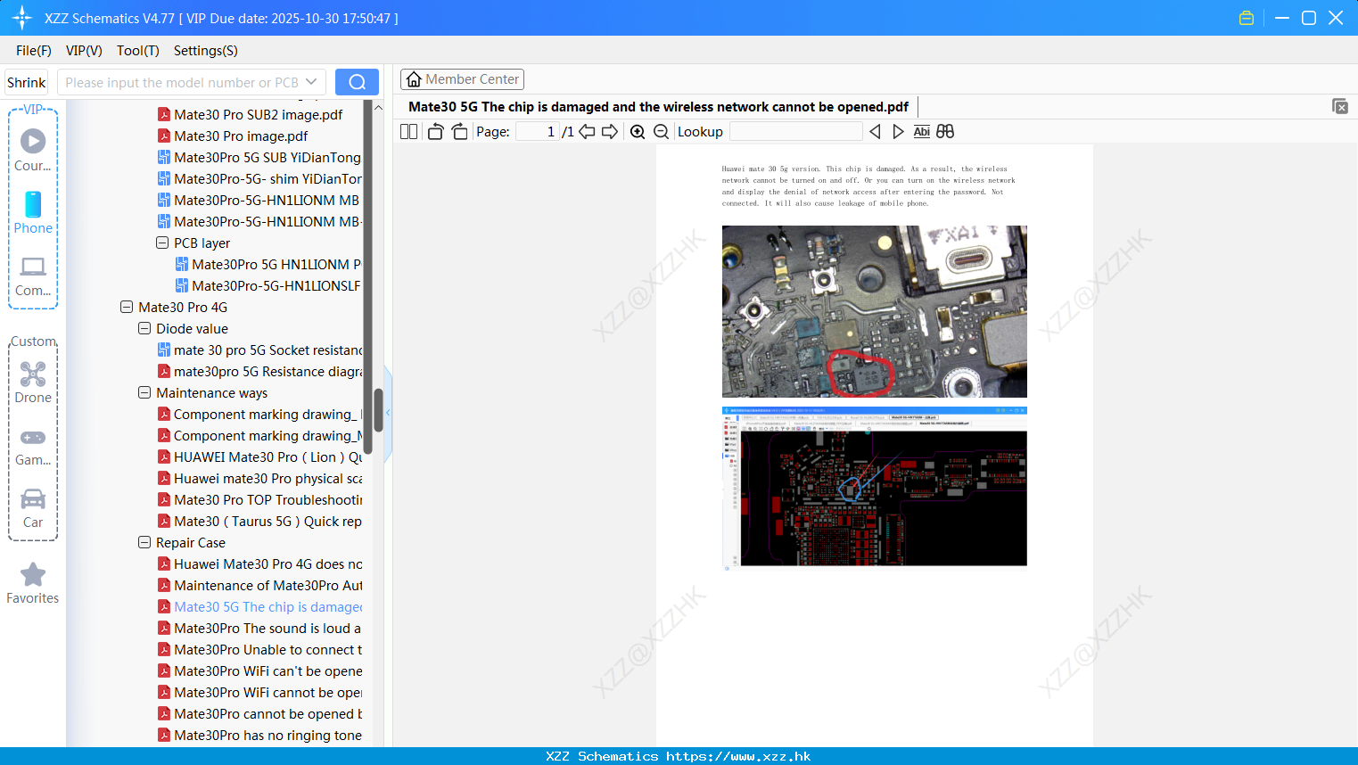Open Mate30 Pro TOP Troubleshooting PDF

259,499
